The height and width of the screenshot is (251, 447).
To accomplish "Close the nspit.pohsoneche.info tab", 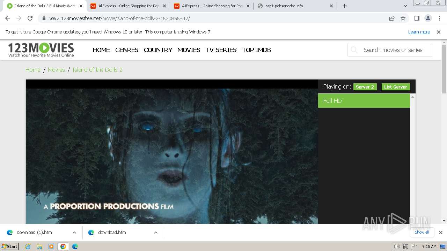I will (331, 6).
